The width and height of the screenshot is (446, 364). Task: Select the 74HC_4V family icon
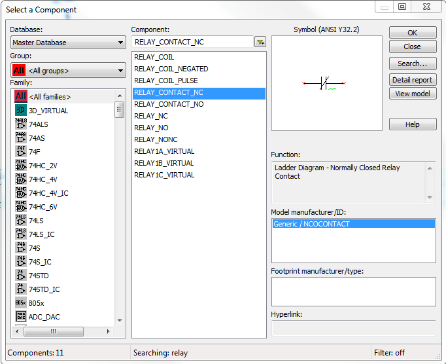point(21,179)
